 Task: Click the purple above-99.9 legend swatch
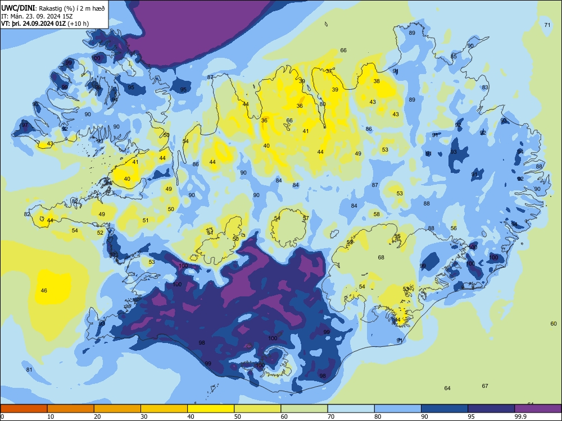pyautogui.click(x=538, y=409)
